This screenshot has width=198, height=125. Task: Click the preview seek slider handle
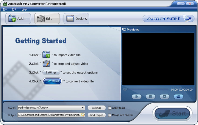(125, 89)
